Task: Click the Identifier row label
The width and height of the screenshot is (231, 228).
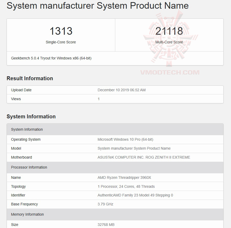Action: click(x=18, y=195)
